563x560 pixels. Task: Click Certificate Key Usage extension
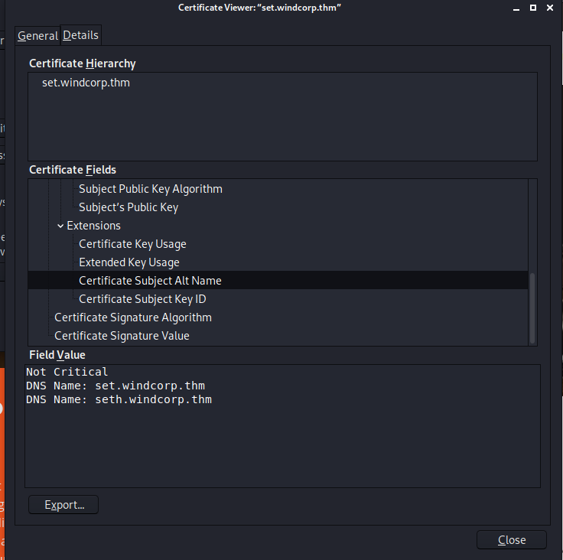132,244
